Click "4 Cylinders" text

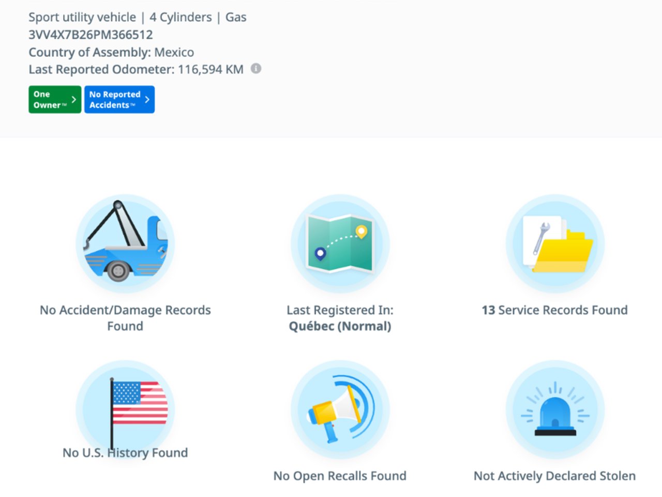[x=180, y=17]
